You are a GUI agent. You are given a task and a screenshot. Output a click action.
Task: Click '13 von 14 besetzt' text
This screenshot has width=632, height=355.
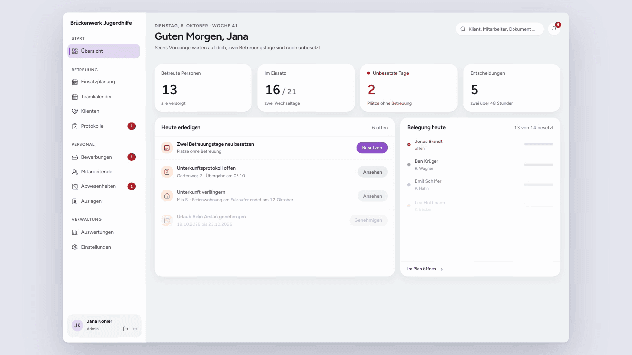534,128
